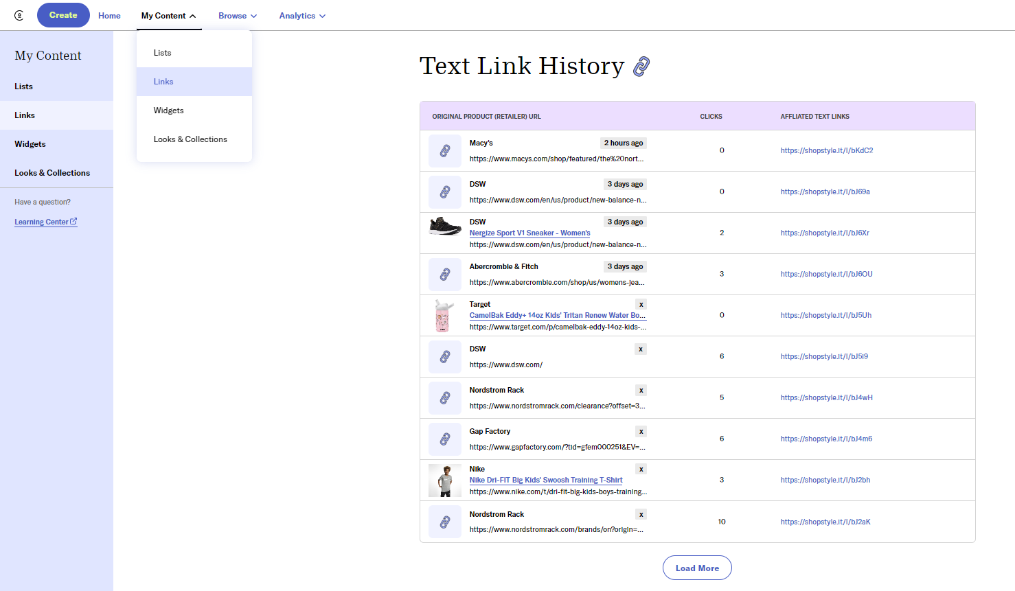Image resolution: width=1015 pixels, height=591 pixels.
Task: Select Lists in the My Content dropdown
Action: coord(194,53)
